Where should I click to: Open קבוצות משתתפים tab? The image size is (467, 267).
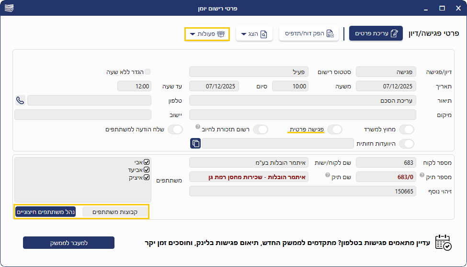(115, 212)
